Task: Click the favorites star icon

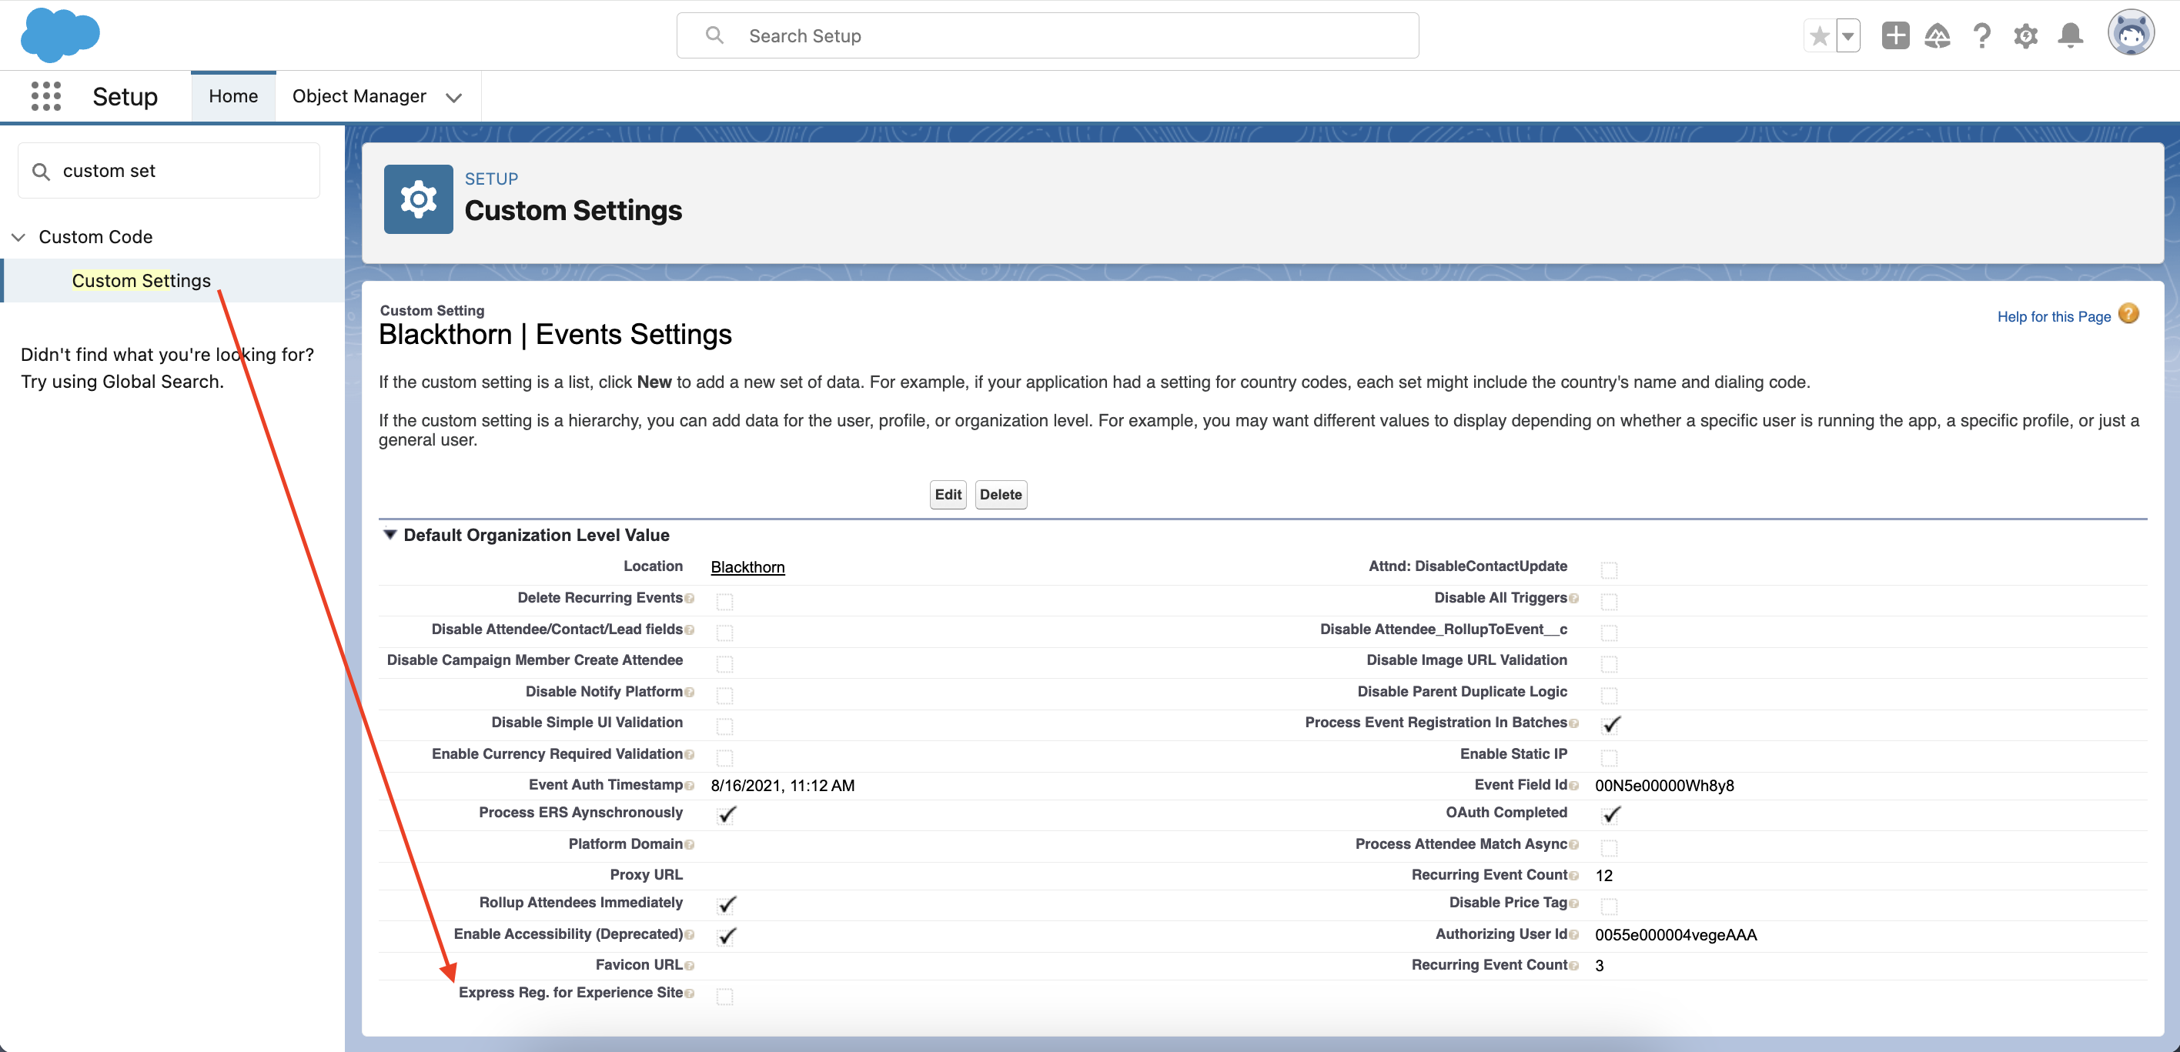Action: (1820, 35)
